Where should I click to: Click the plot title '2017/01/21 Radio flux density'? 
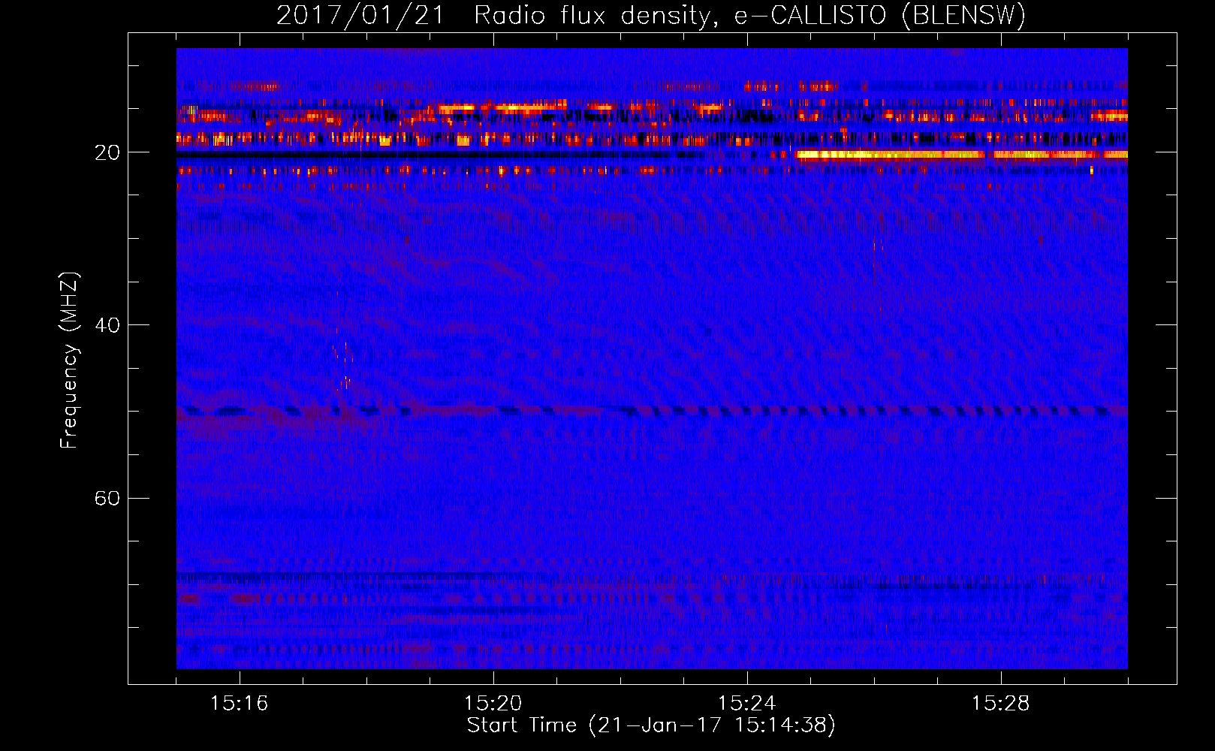click(x=650, y=16)
